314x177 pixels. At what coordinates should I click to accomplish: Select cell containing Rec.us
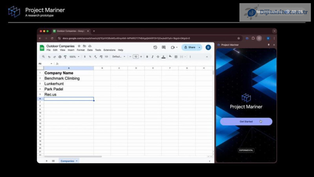(x=69, y=94)
